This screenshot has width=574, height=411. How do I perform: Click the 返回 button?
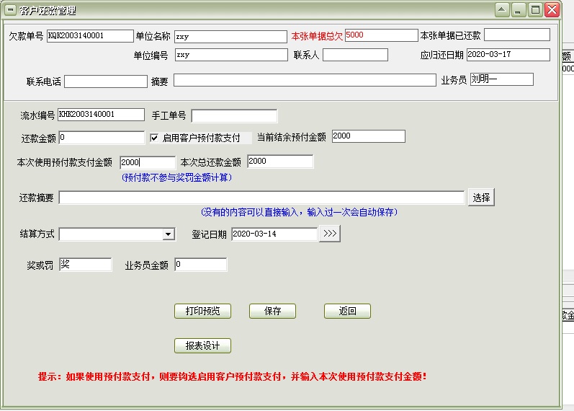click(347, 311)
